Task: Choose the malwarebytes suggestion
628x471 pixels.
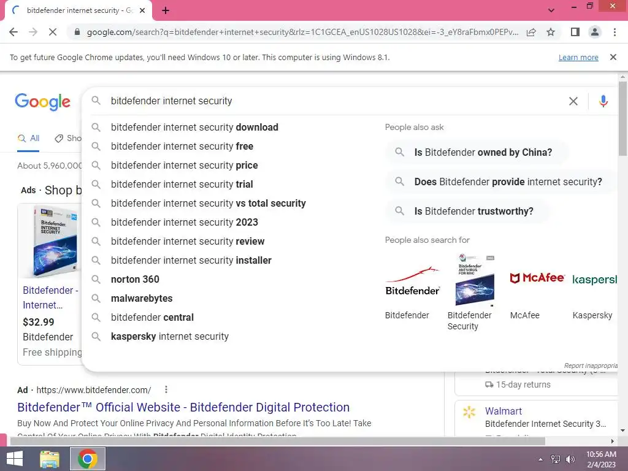Action: pyautogui.click(x=142, y=299)
